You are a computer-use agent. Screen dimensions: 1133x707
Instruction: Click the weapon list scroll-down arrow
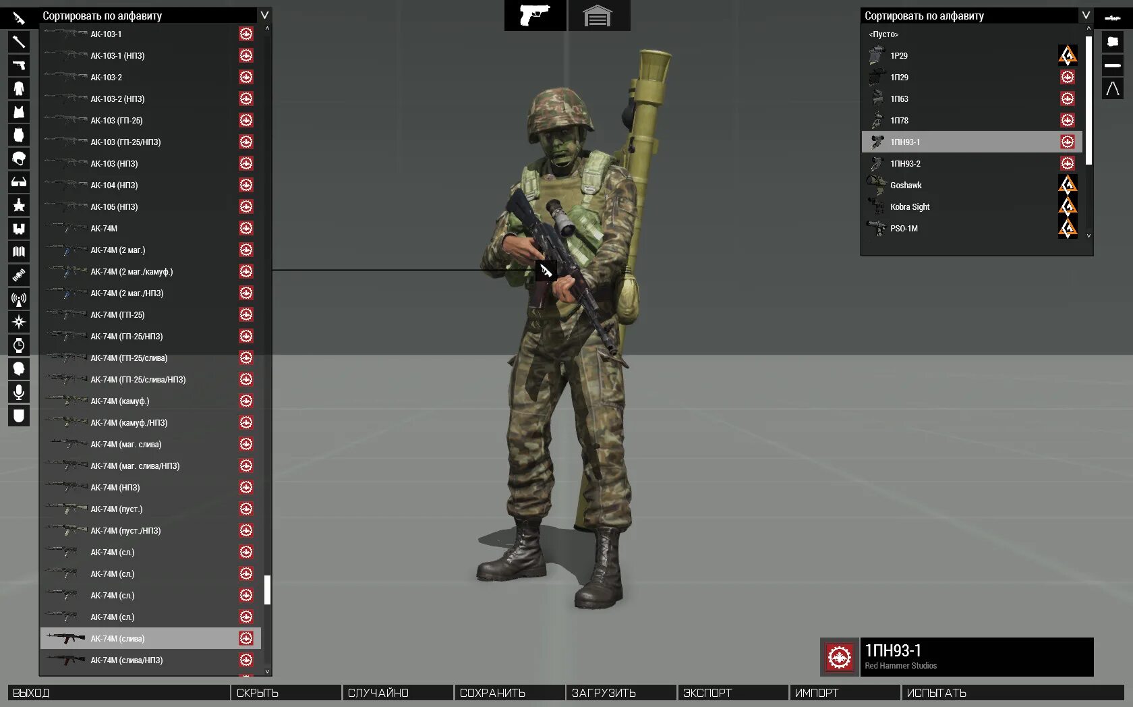point(268,671)
